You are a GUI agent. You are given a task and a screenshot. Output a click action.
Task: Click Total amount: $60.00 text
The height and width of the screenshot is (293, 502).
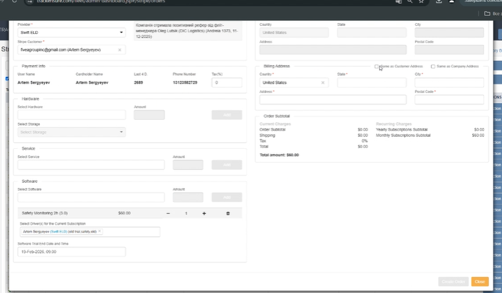coord(279,155)
